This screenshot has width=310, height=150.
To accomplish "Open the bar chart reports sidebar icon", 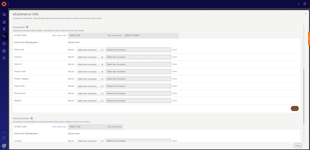I will [4, 22].
